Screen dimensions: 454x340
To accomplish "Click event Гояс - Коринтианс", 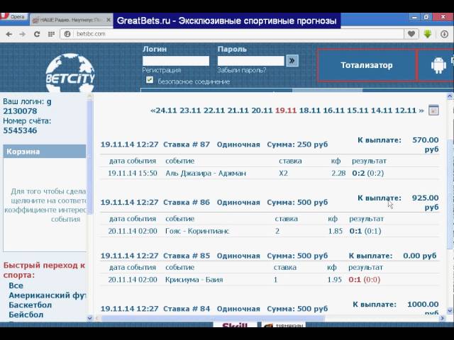I will [x=197, y=232].
